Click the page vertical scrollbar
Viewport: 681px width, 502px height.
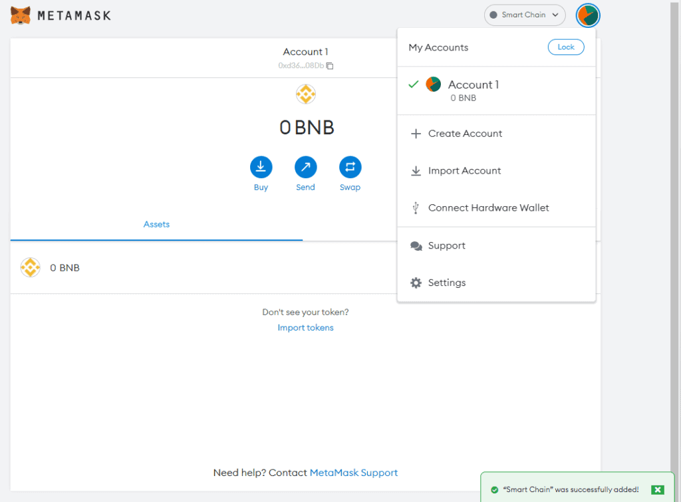coord(676,251)
